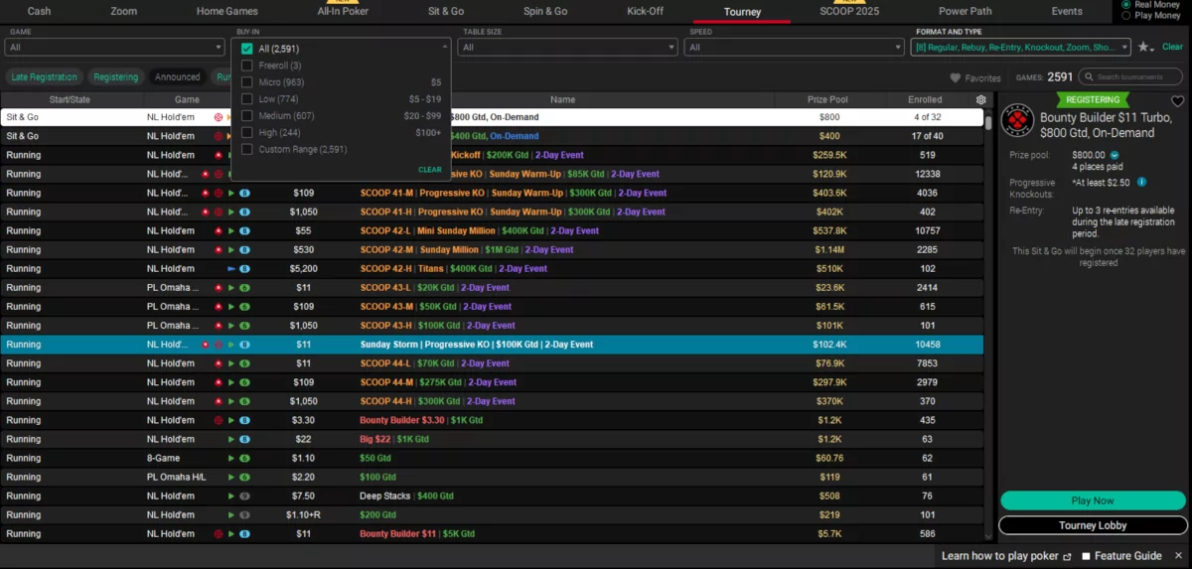
Task: Sort by the Enrolled column header
Action: tap(925, 99)
